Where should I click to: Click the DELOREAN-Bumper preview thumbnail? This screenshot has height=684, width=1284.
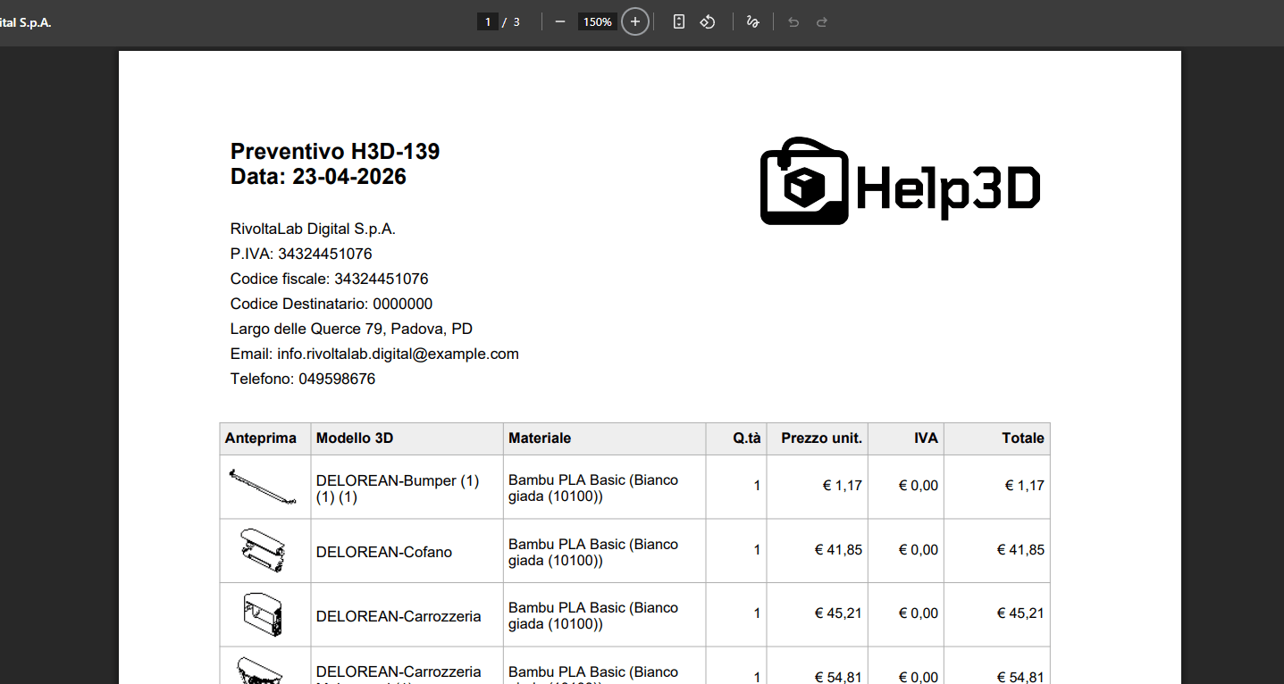pos(264,487)
